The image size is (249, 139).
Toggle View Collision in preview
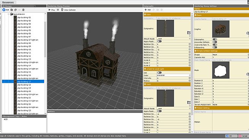pyautogui.click(x=69, y=10)
